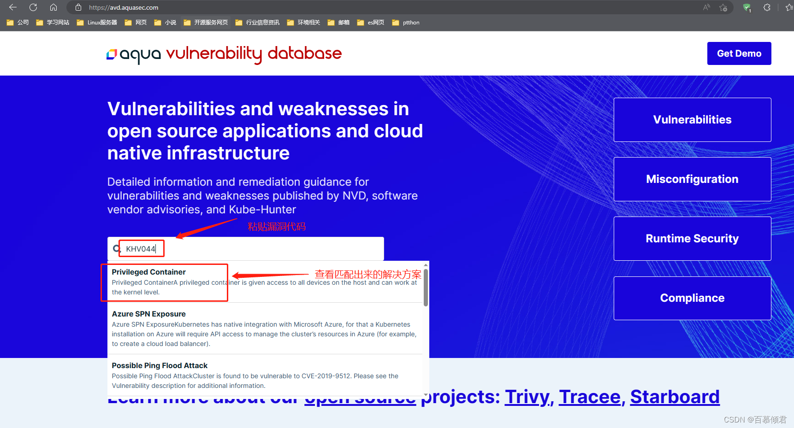Screen dimensions: 794x428
Task: Open the Linux服务器 bookmark folder
Action: point(97,22)
